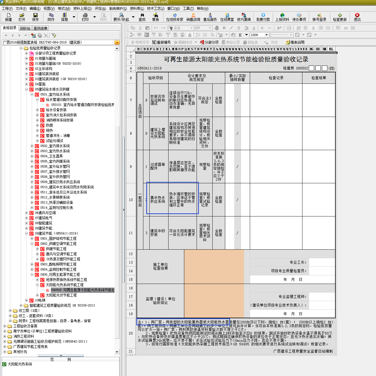
Task: Toggle italic formatting
Action: point(231,28)
